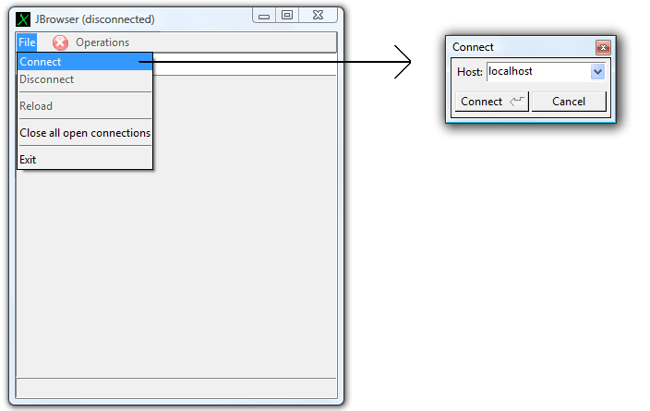Screen dimensions: 650x411
Task: Choose the Disconnect menu entry
Action: [47, 79]
